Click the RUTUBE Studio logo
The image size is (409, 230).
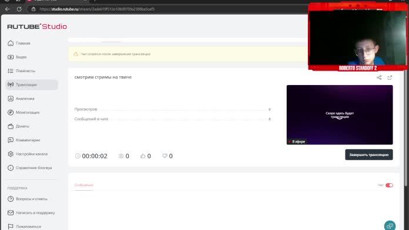tap(37, 26)
